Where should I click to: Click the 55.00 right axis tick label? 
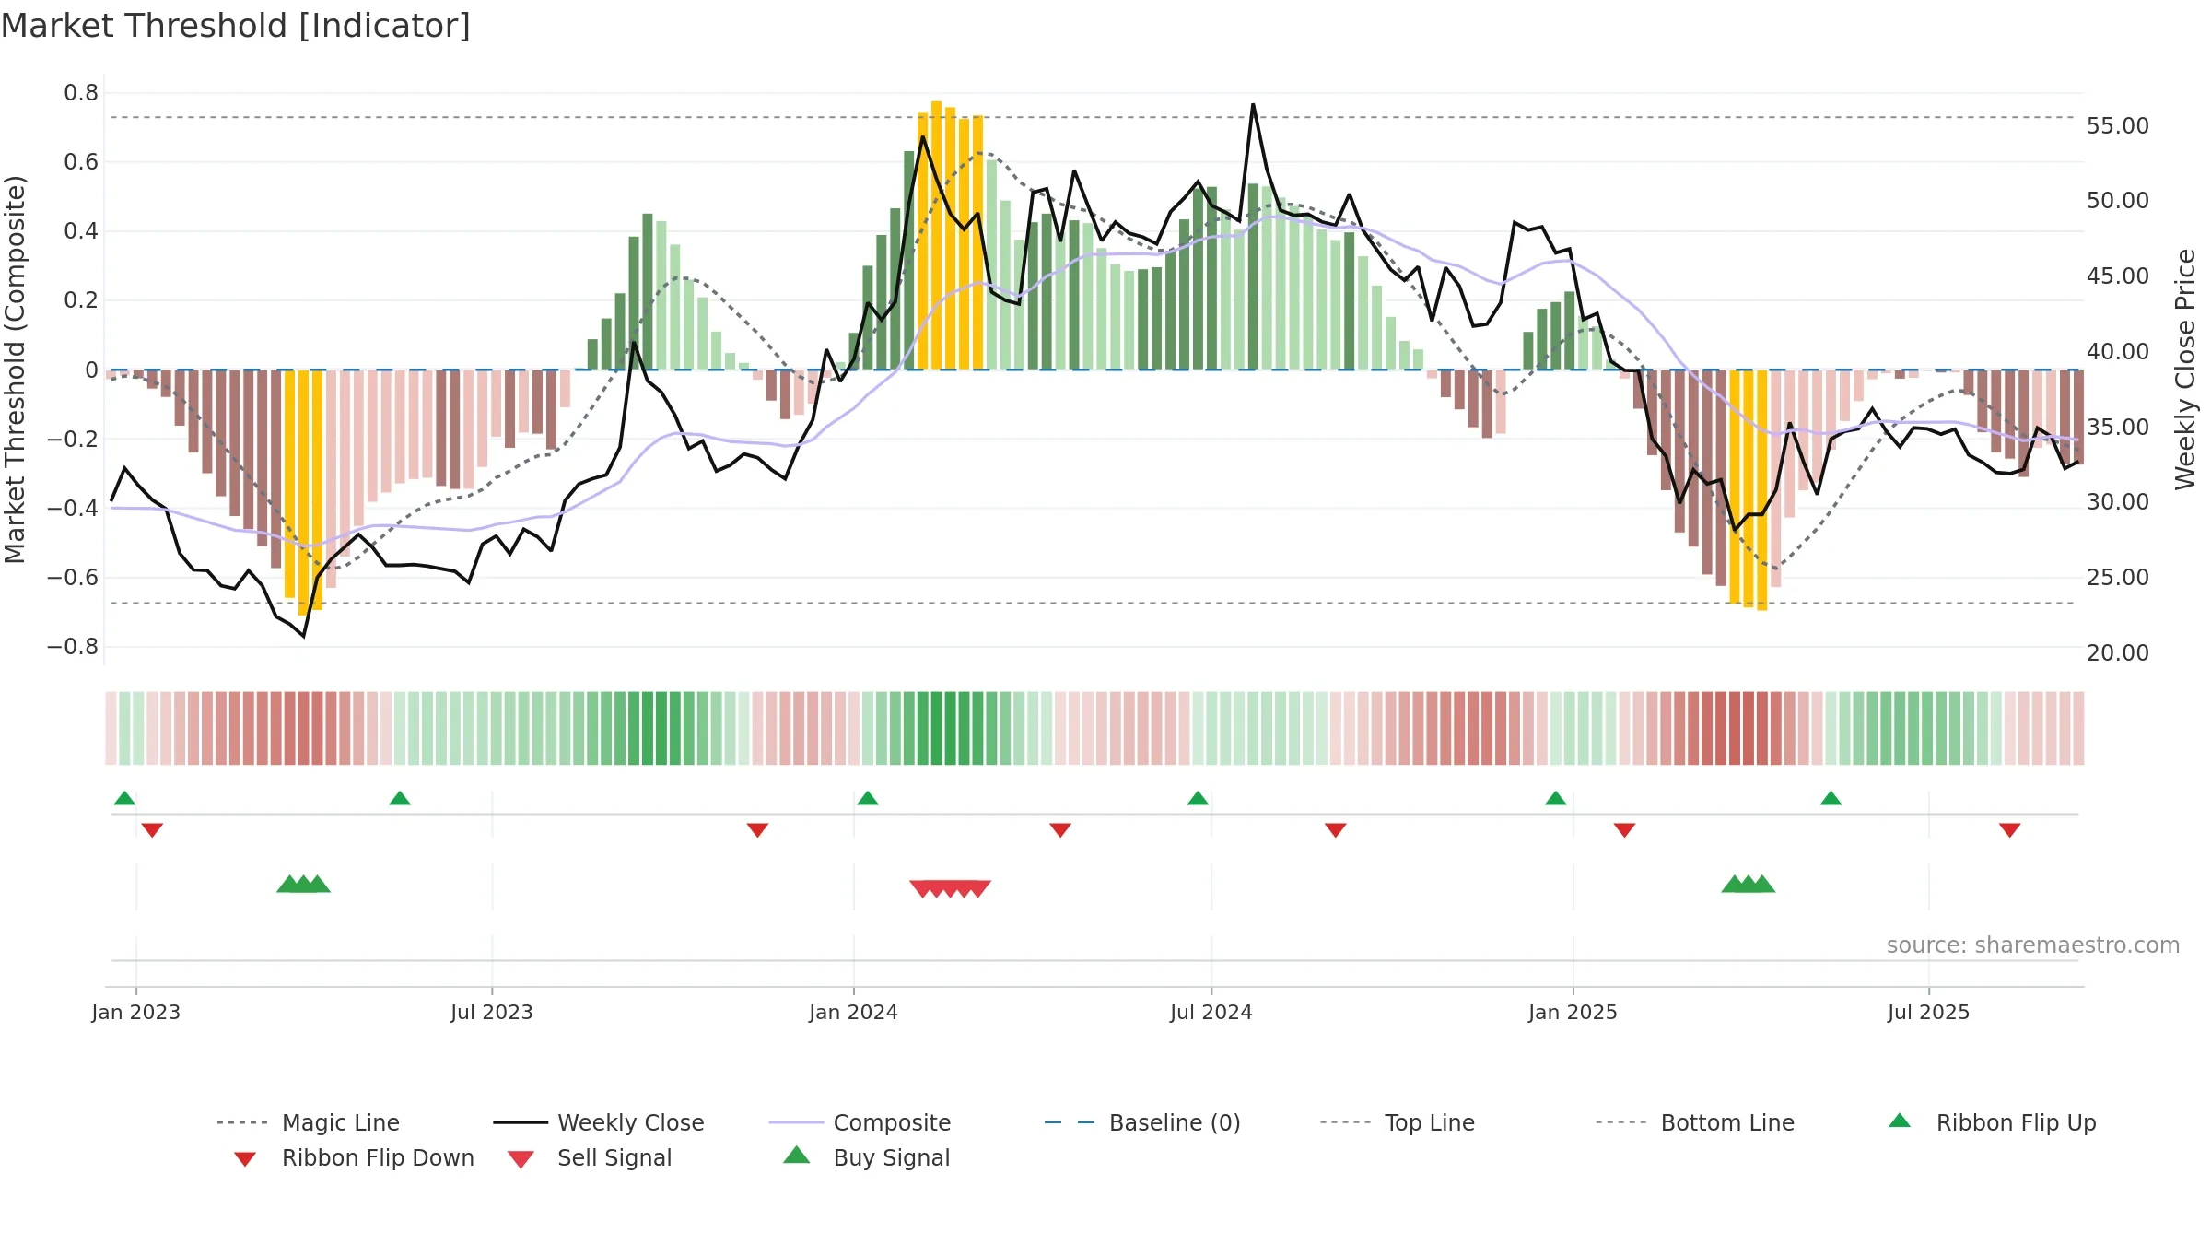click(x=2118, y=125)
